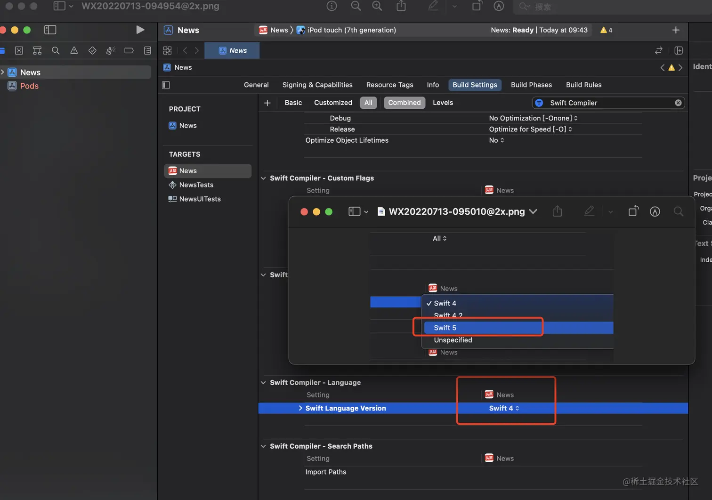
Task: Open the Build Settings tab
Action: point(475,85)
